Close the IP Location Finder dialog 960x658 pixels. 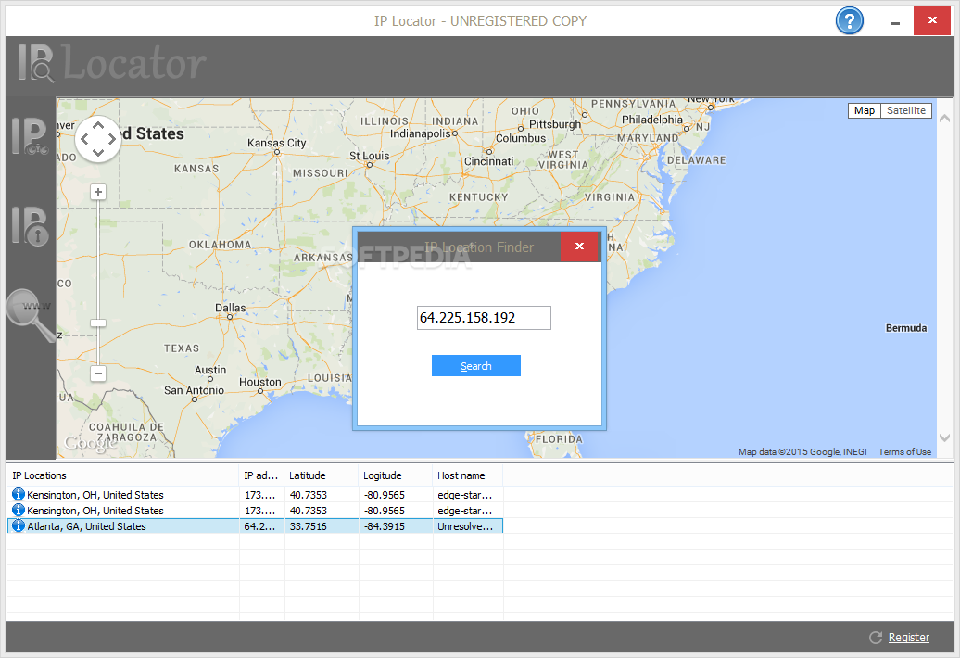(579, 247)
